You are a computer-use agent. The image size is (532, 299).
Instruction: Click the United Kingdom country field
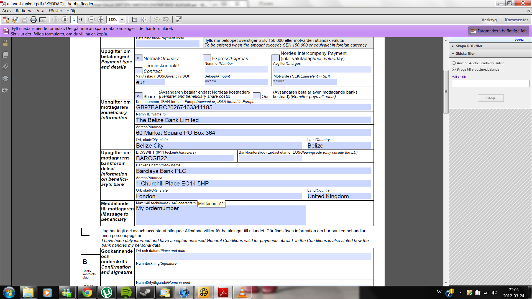click(x=339, y=196)
